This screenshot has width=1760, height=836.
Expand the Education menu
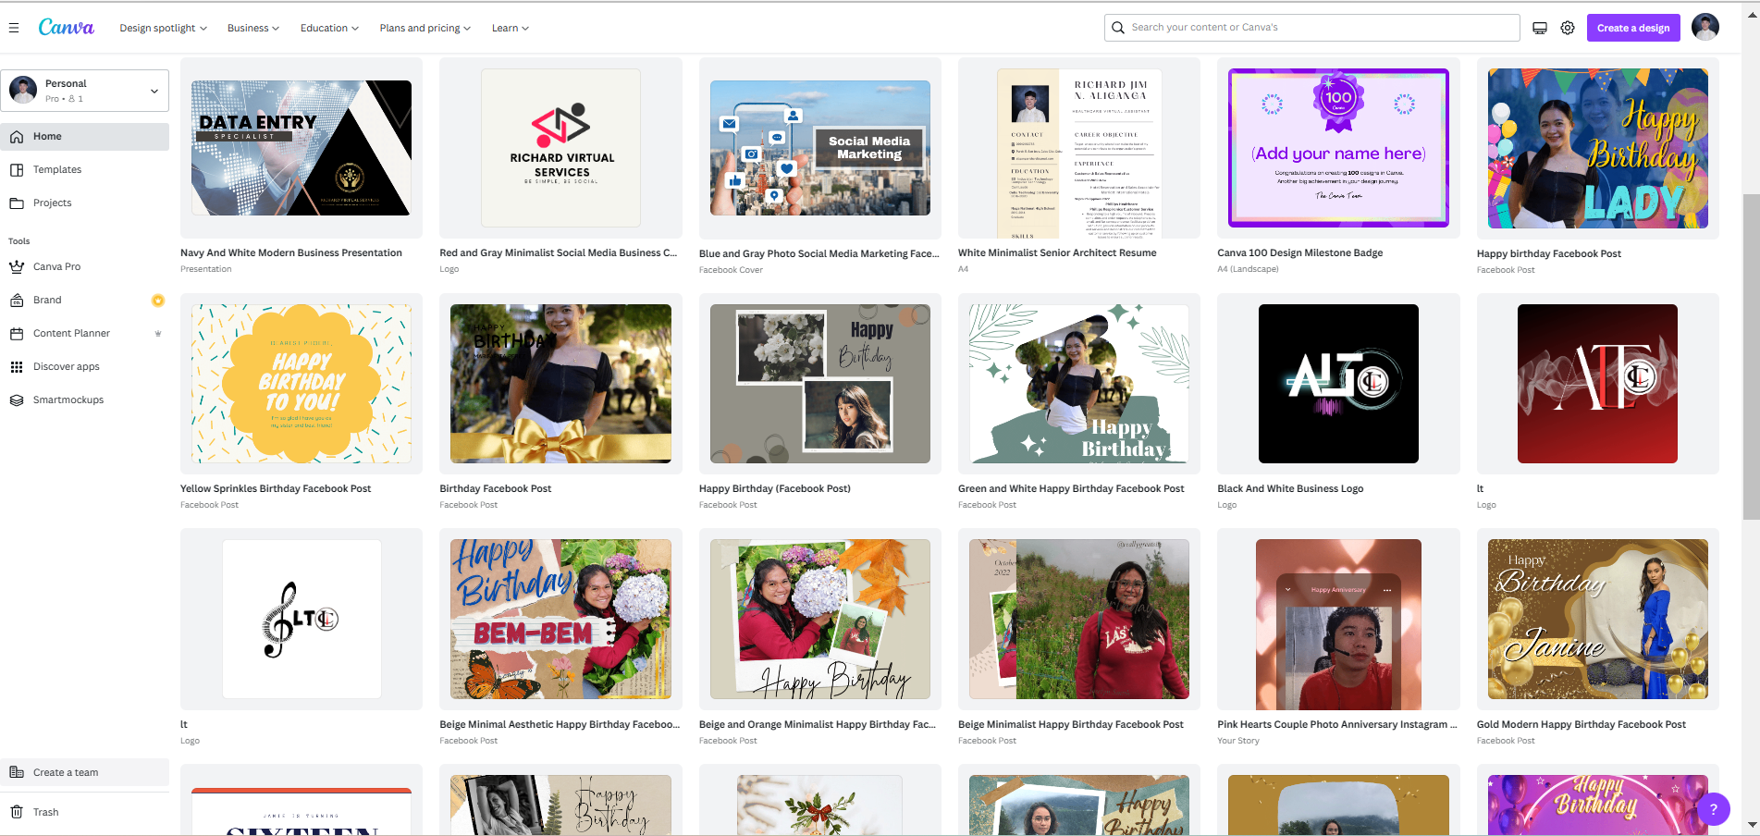coord(329,28)
